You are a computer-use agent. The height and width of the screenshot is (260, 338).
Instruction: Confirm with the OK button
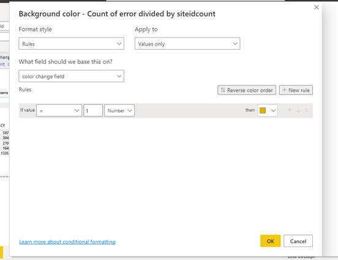click(270, 241)
